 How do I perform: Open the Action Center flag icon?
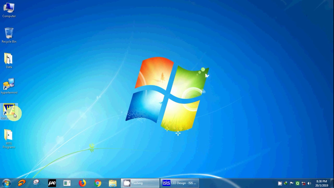[292, 183]
